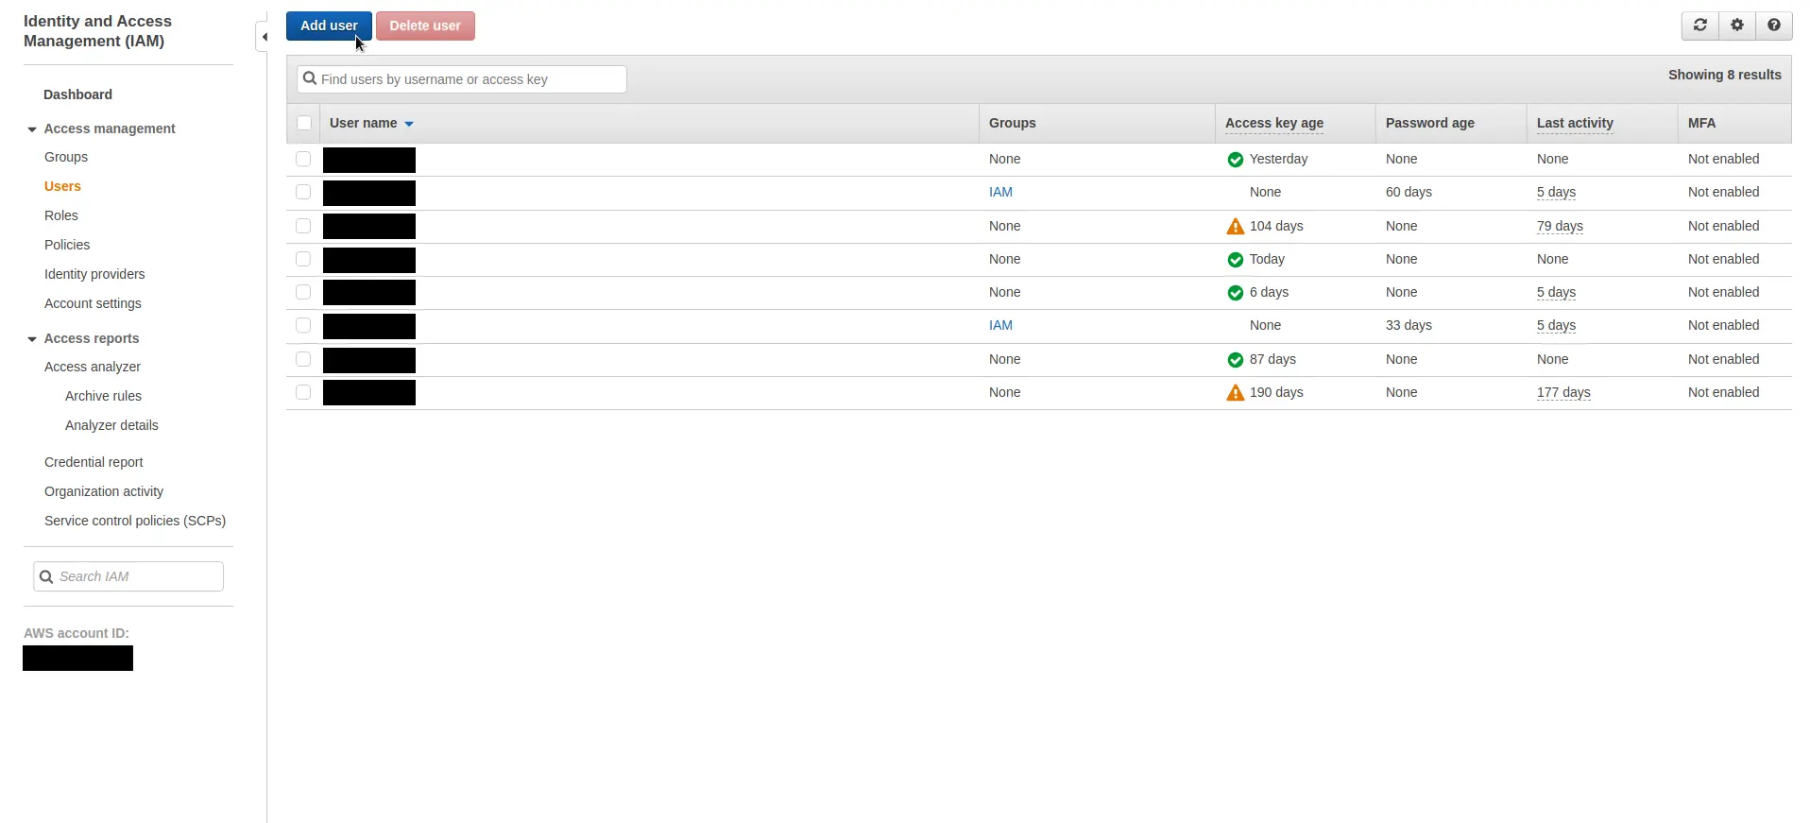Viewport: 1810px width, 823px height.
Task: Click the green check icon beside Today
Action: coord(1235,260)
